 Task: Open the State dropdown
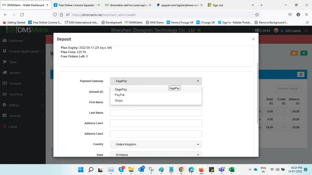coord(156,155)
